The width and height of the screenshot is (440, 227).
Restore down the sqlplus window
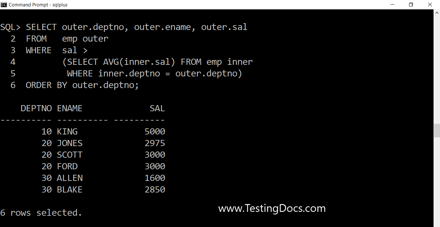tap(411, 5)
